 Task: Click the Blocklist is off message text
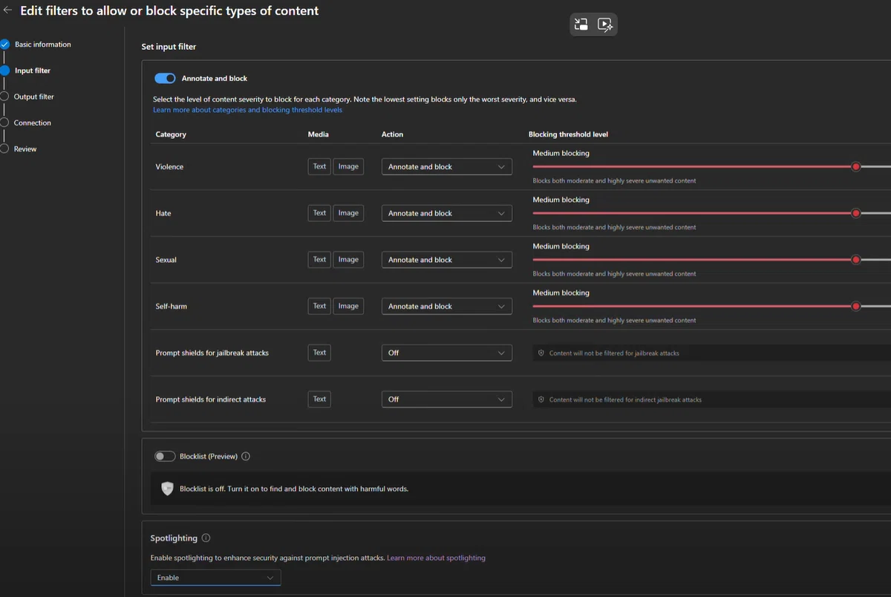[294, 489]
